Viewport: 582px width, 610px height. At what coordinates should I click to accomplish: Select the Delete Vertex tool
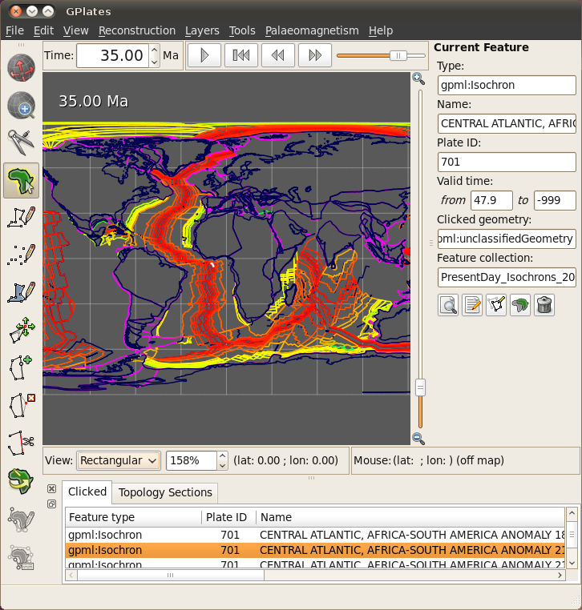21,405
